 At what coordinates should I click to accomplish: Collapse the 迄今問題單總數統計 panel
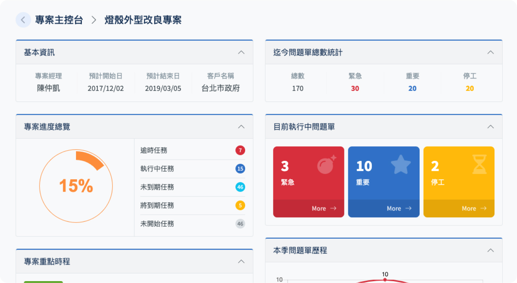click(x=491, y=52)
